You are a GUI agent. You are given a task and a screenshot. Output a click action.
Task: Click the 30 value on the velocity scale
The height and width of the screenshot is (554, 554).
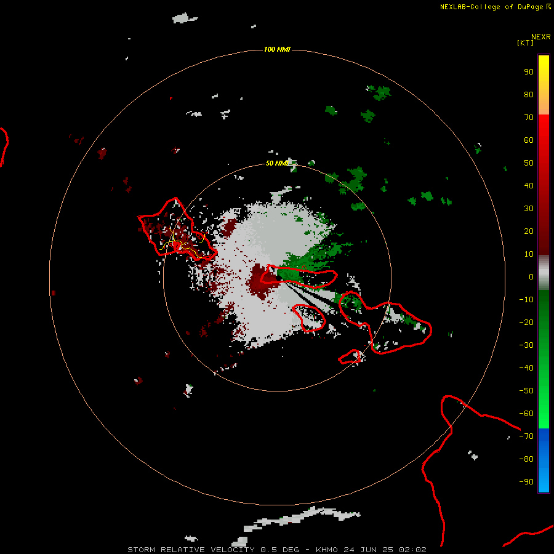529,209
